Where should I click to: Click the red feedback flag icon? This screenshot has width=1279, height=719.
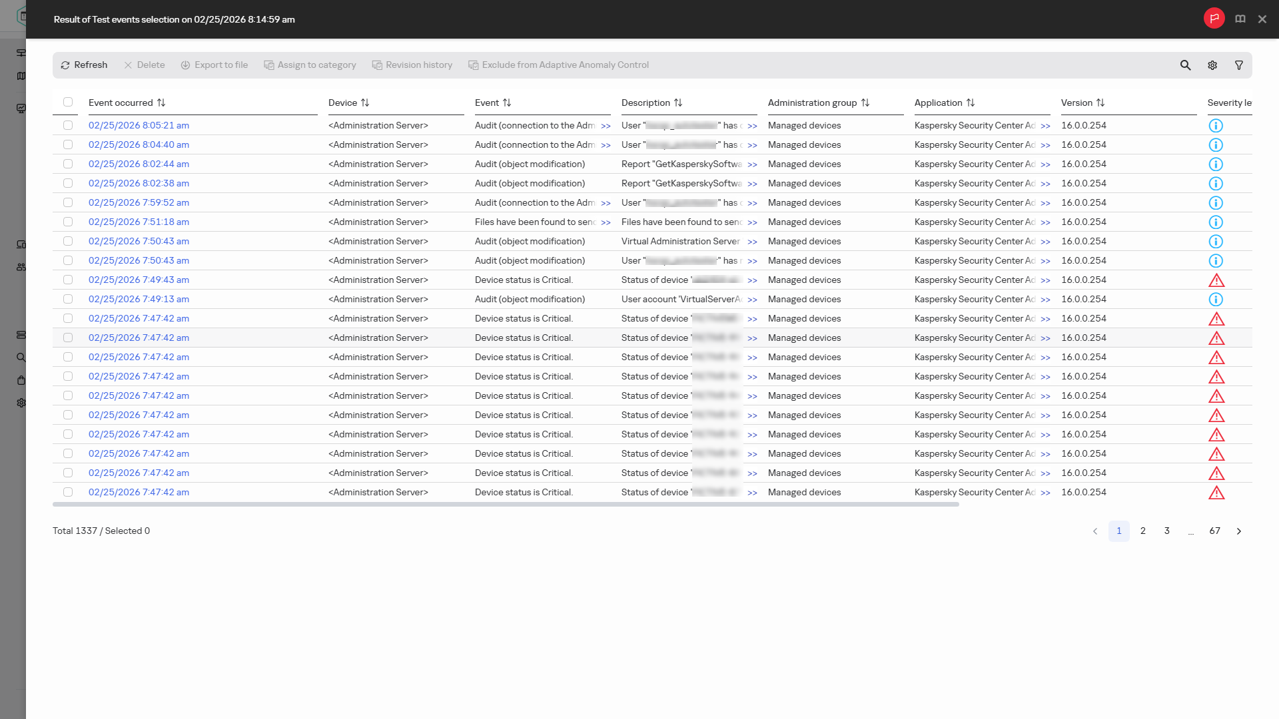pos(1214,19)
